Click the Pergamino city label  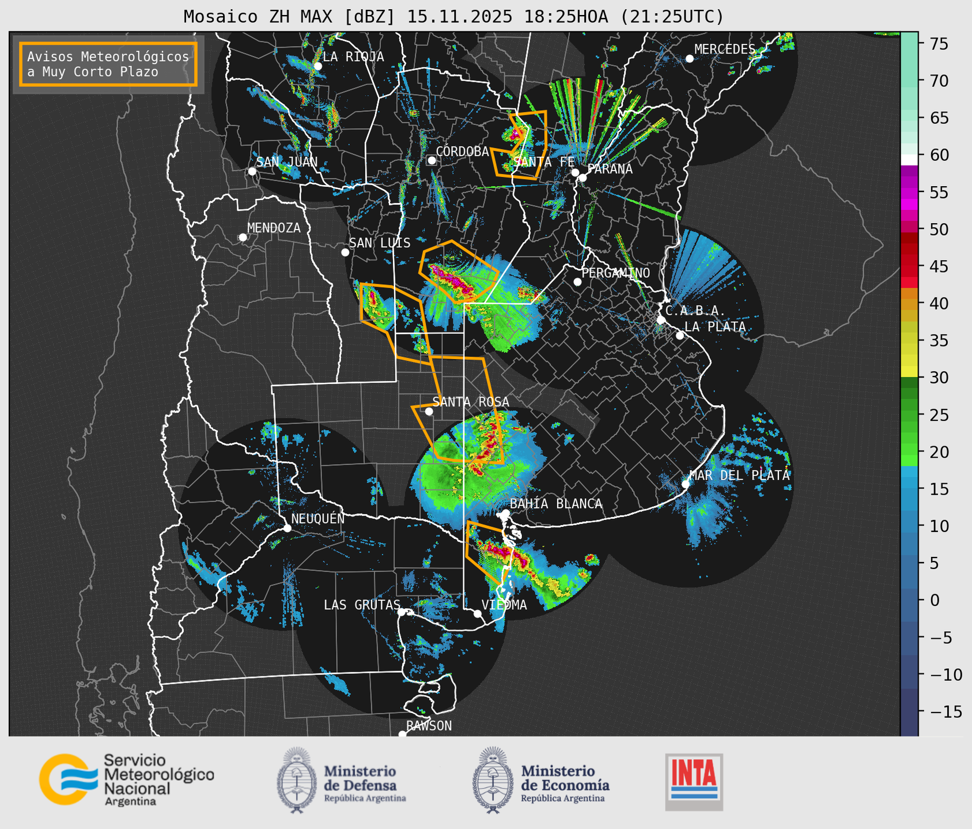coord(615,273)
